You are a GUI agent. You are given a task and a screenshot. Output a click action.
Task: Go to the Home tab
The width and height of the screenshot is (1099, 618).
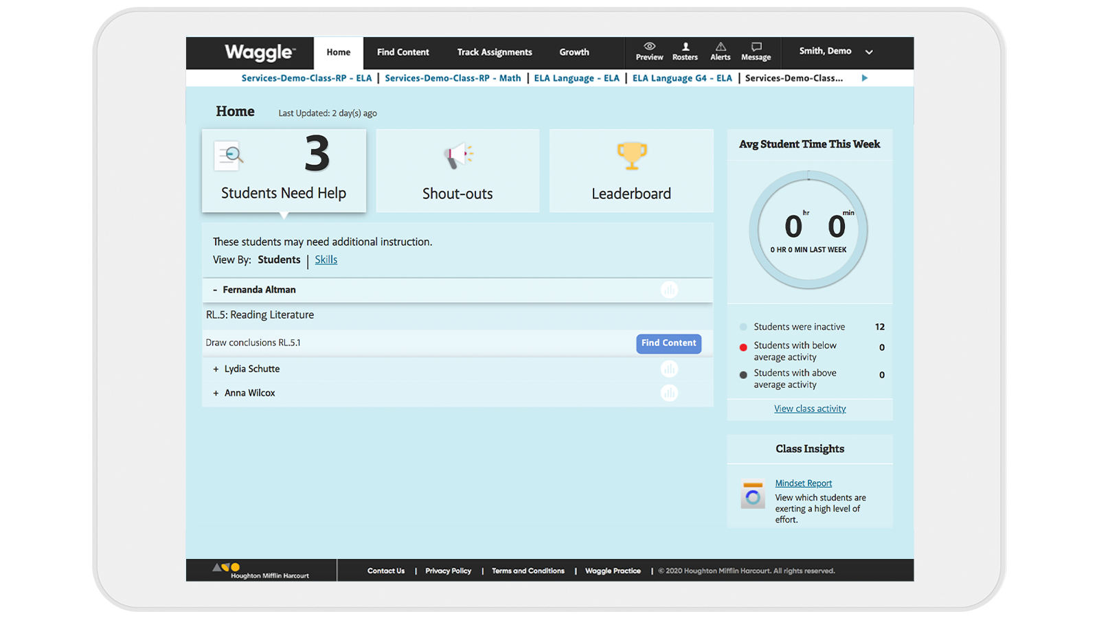pos(339,52)
